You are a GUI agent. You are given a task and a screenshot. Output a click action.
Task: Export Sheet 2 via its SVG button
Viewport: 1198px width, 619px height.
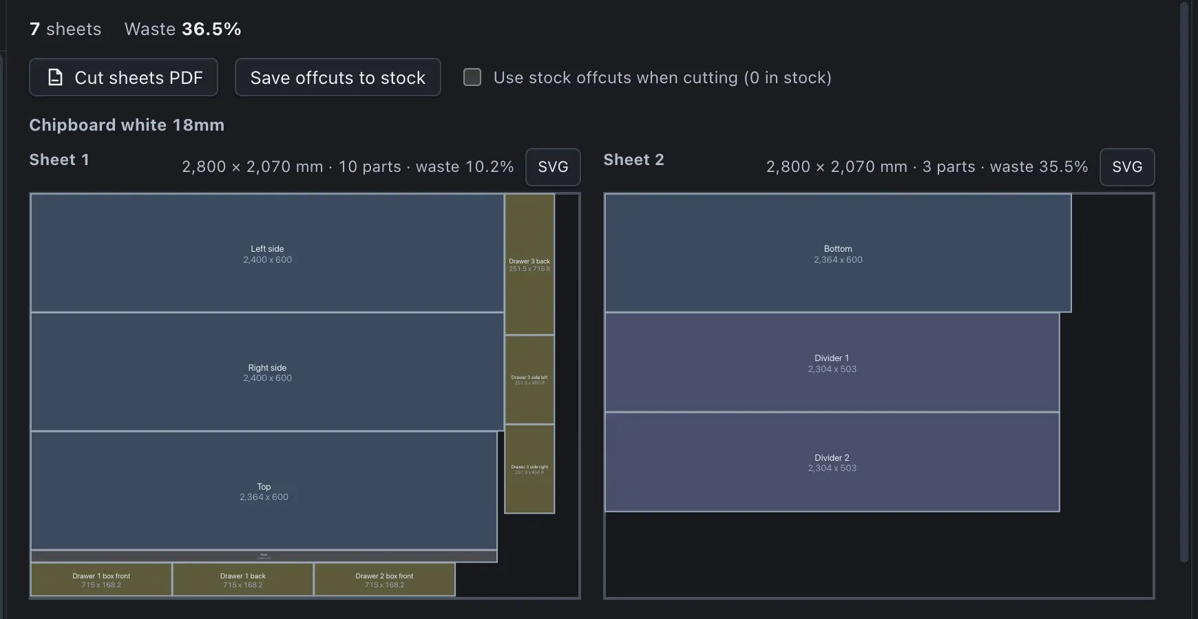1127,167
